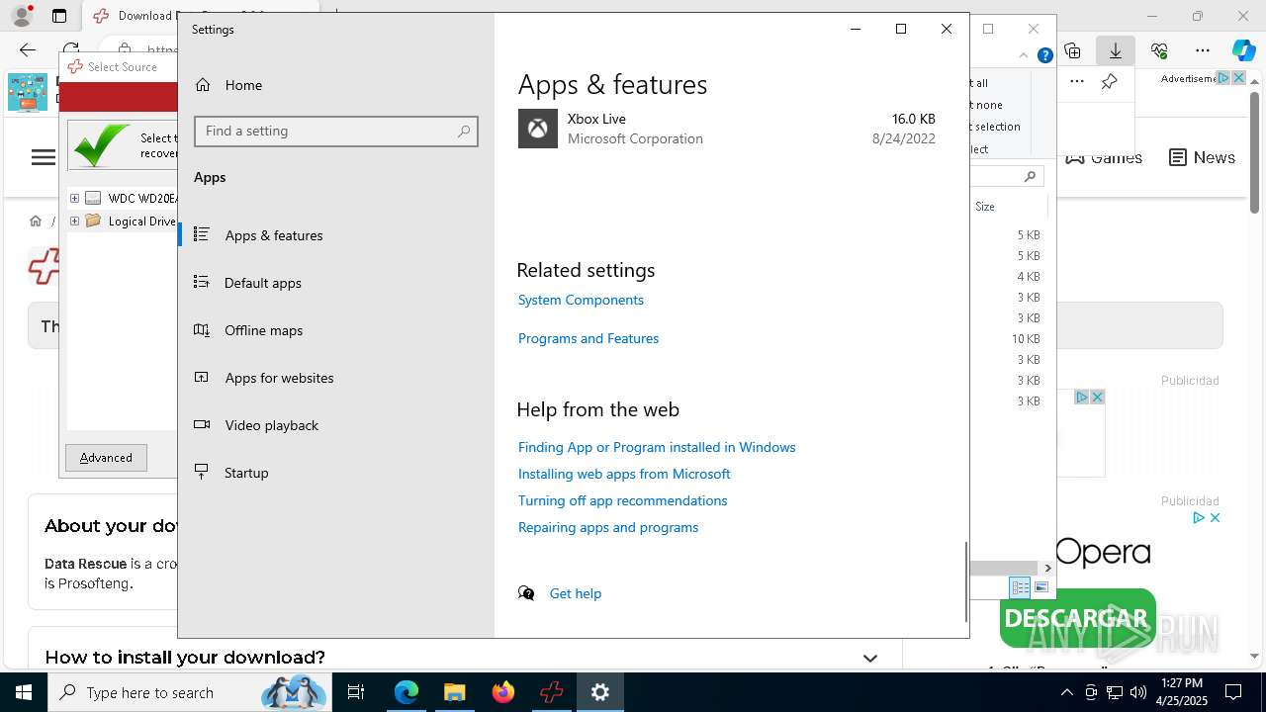Open Default apps settings
The width and height of the screenshot is (1266, 712).
click(x=336, y=283)
